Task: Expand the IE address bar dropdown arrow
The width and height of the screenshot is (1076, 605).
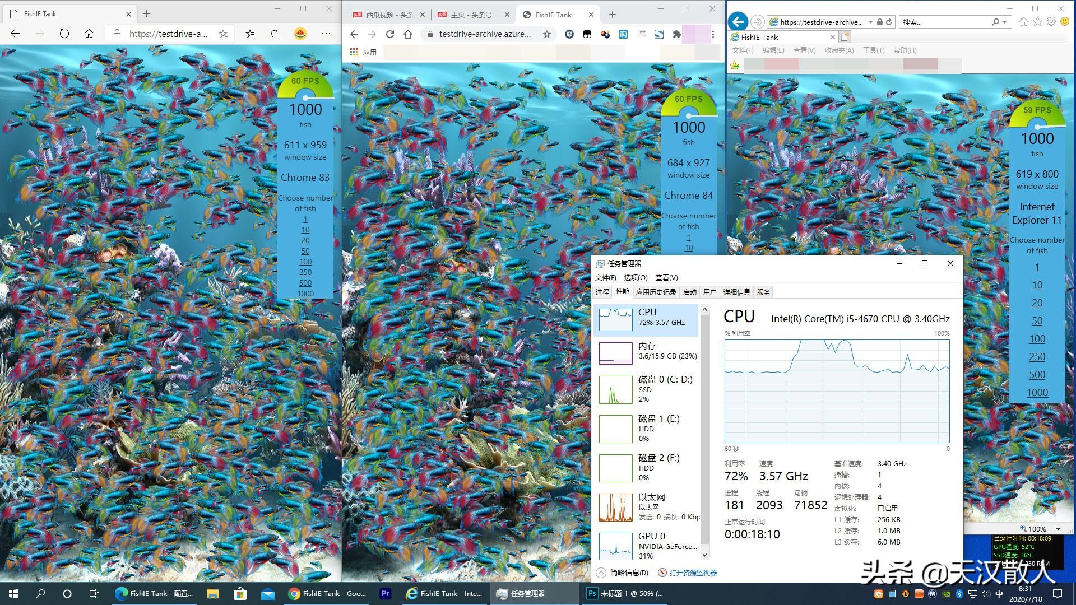Action: (870, 22)
